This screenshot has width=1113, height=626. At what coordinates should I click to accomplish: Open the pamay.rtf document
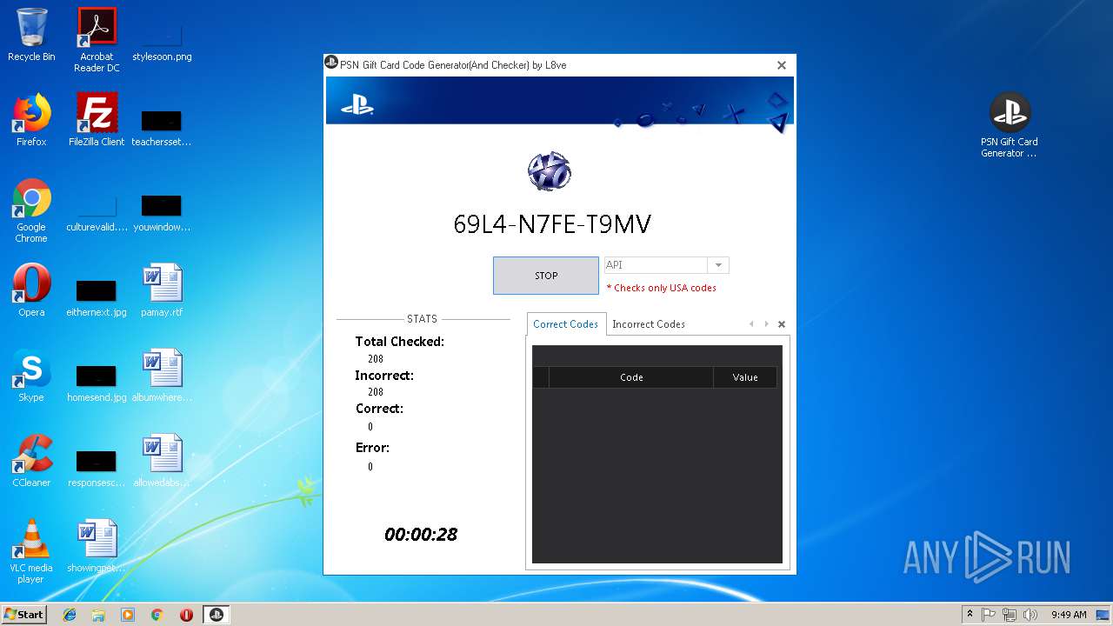pos(162,290)
